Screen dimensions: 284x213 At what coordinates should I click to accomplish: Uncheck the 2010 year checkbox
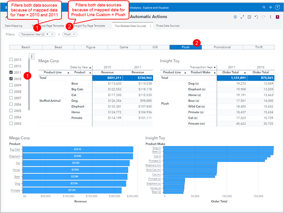[x=11, y=78]
